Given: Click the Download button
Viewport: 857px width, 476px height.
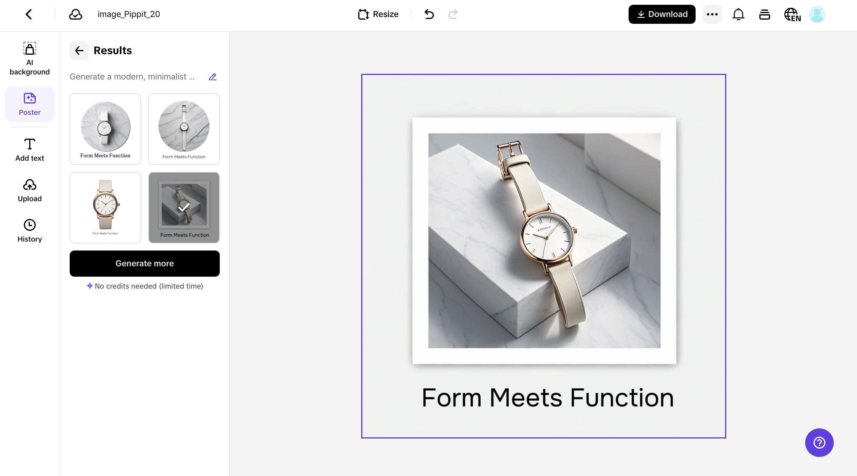Looking at the screenshot, I should (x=662, y=14).
